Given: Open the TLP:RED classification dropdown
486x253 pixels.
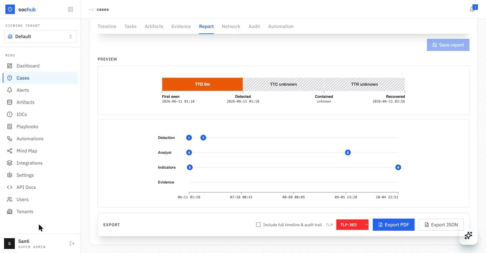Looking at the screenshot, I should pyautogui.click(x=352, y=225).
